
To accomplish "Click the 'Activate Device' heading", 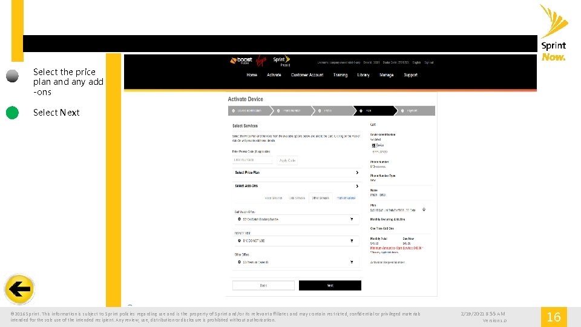I will click(x=245, y=99).
